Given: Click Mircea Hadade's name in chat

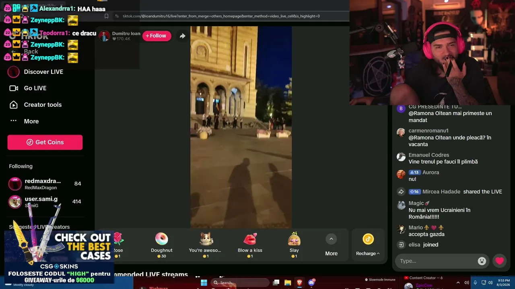Looking at the screenshot, I should coord(441,191).
